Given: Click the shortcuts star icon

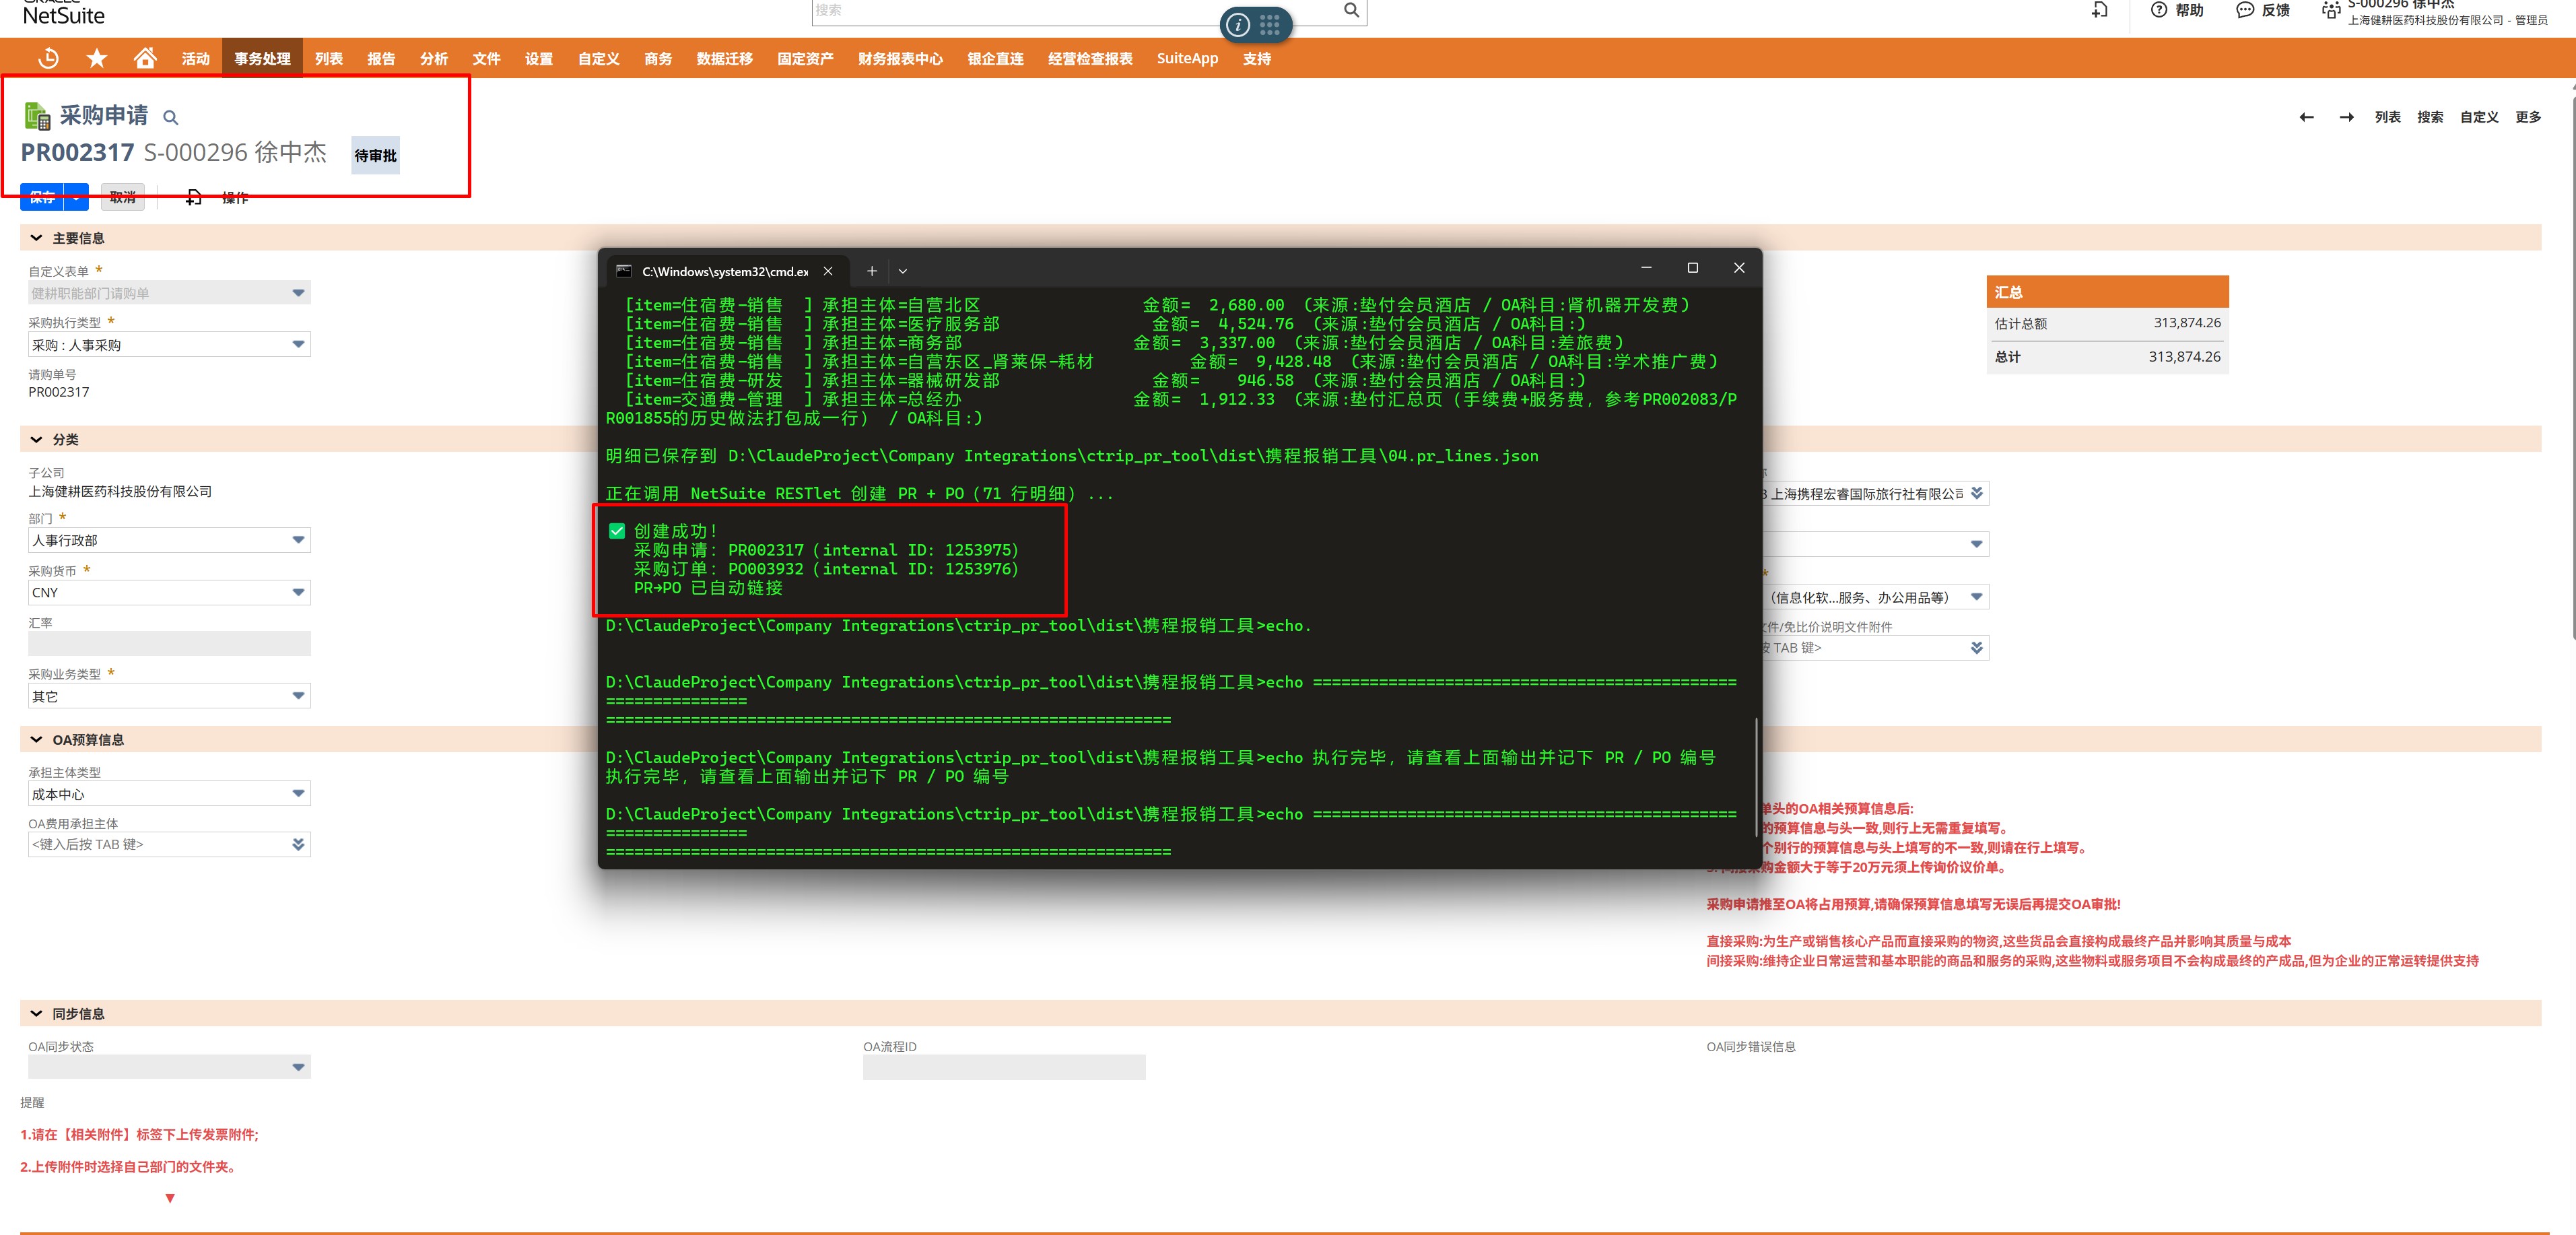Looking at the screenshot, I should pyautogui.click(x=97, y=58).
